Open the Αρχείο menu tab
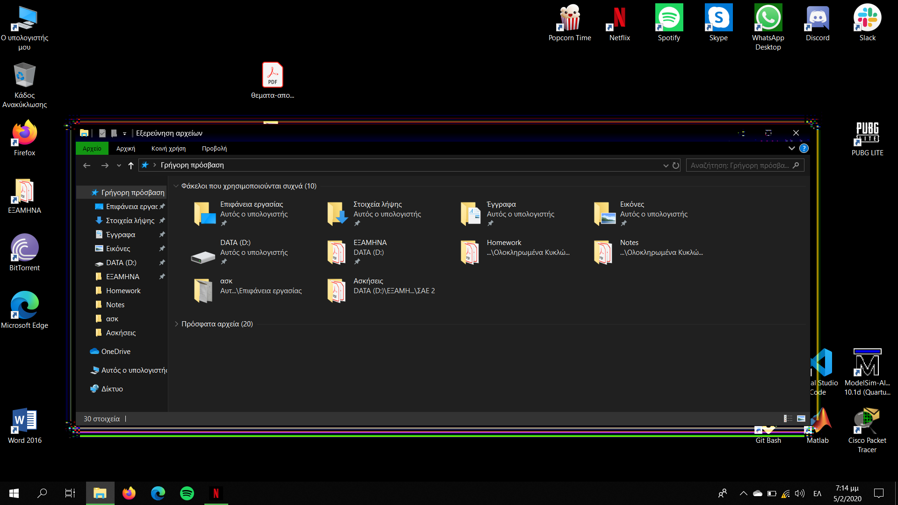 coord(92,149)
